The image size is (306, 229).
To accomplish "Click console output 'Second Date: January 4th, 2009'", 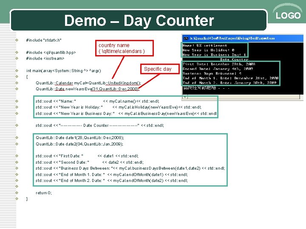I will 218,69.
